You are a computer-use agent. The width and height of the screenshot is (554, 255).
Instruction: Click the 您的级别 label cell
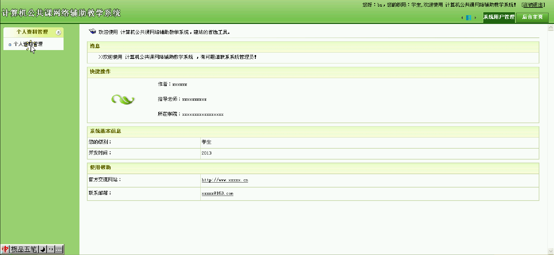pyautogui.click(x=144, y=143)
